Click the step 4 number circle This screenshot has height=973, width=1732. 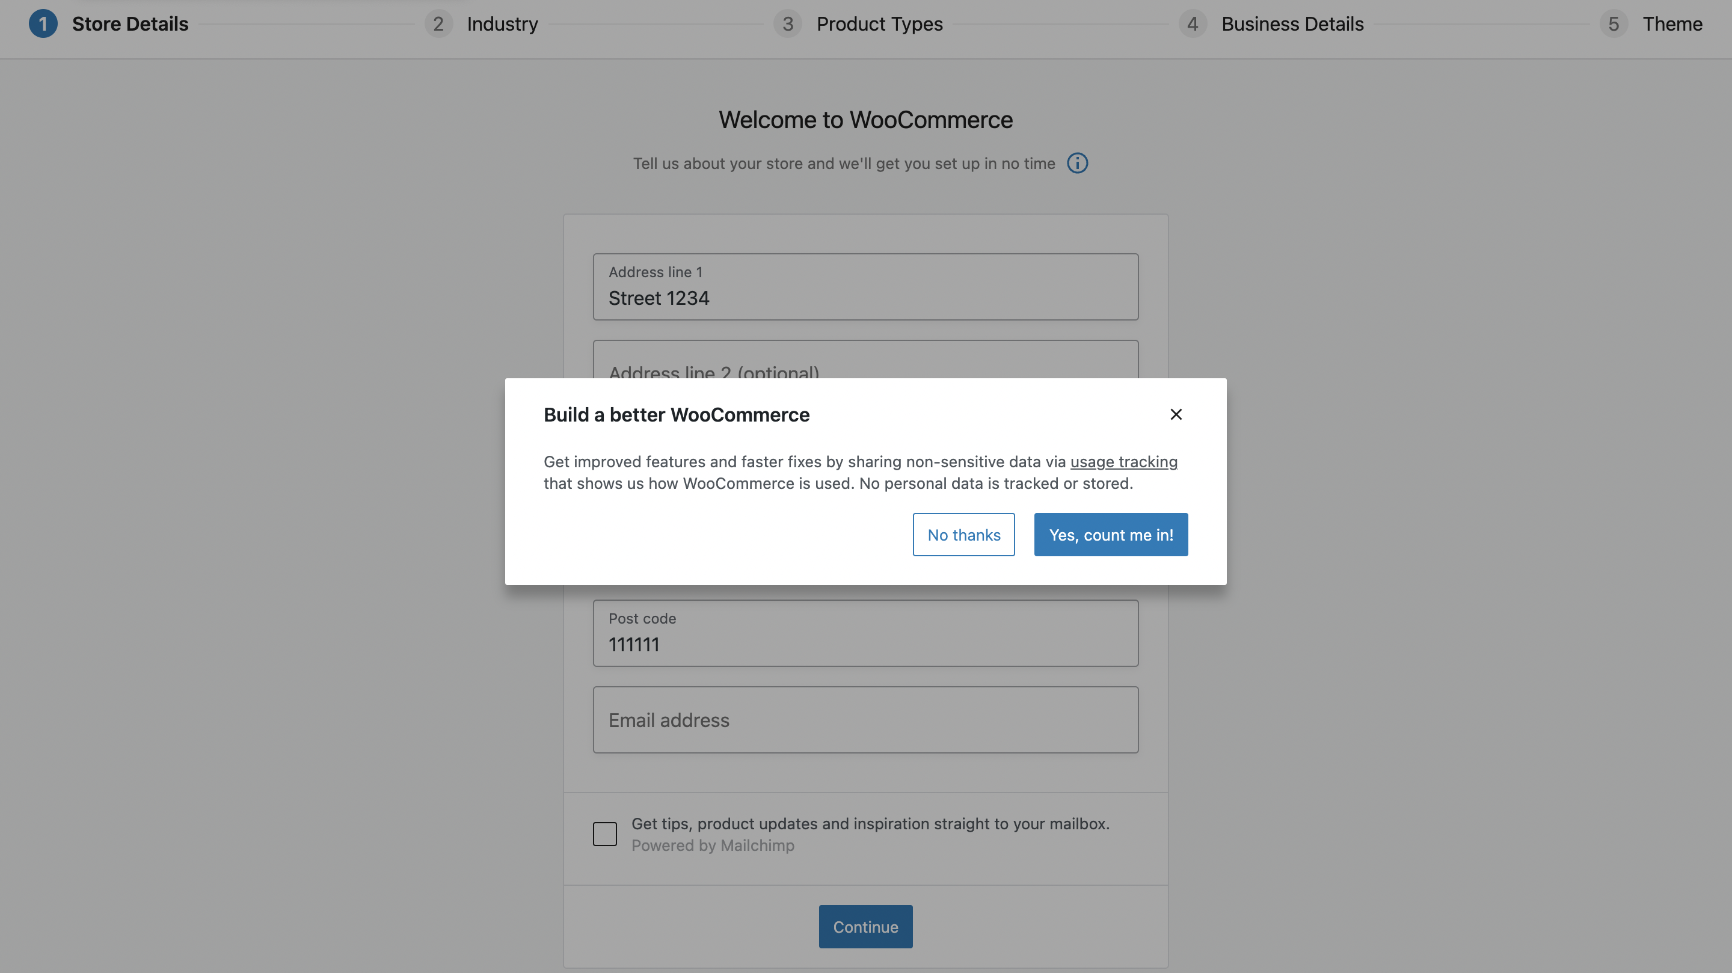point(1192,24)
